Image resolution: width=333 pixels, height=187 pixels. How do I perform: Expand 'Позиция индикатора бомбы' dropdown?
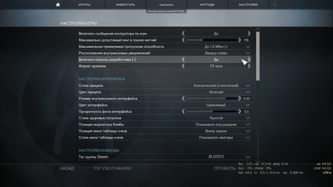pos(248,125)
